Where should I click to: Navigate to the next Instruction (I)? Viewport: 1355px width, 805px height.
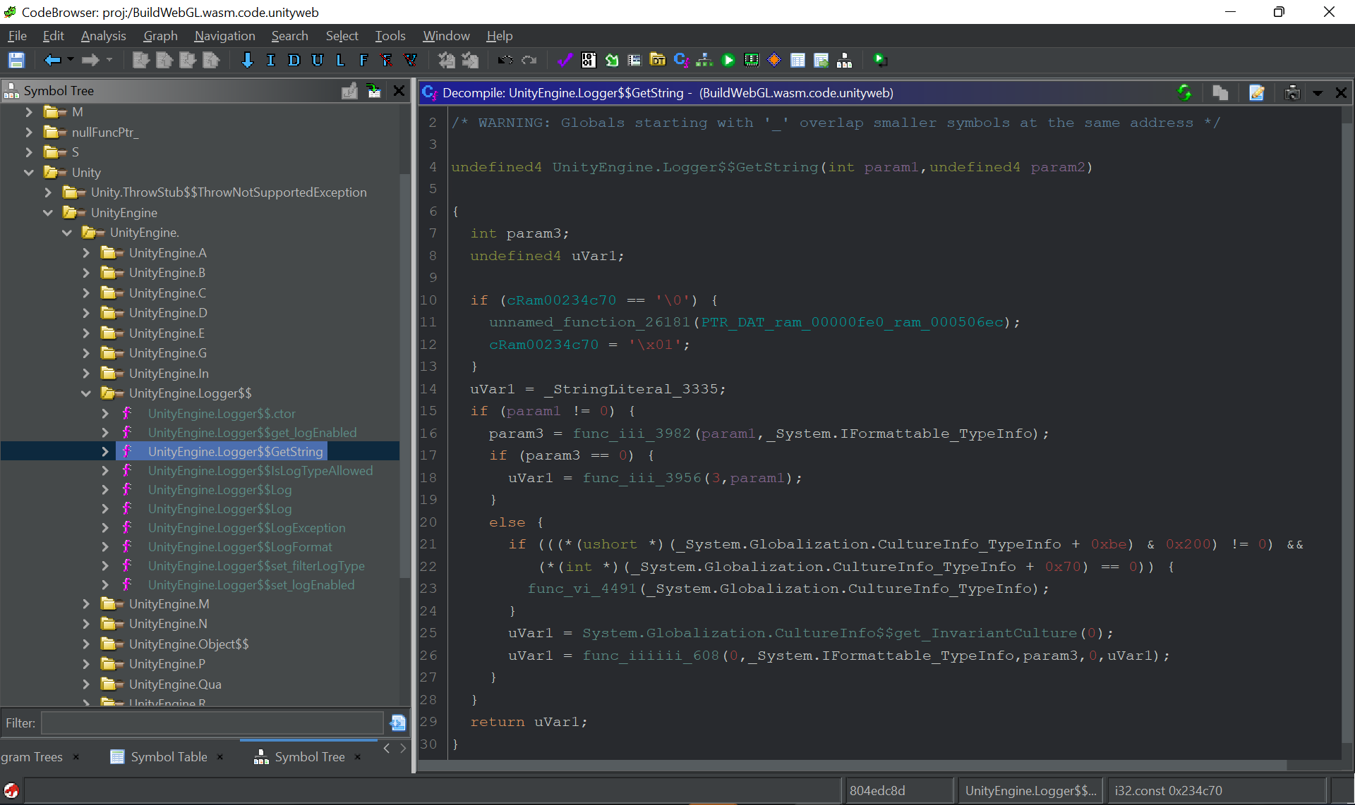(x=270, y=61)
